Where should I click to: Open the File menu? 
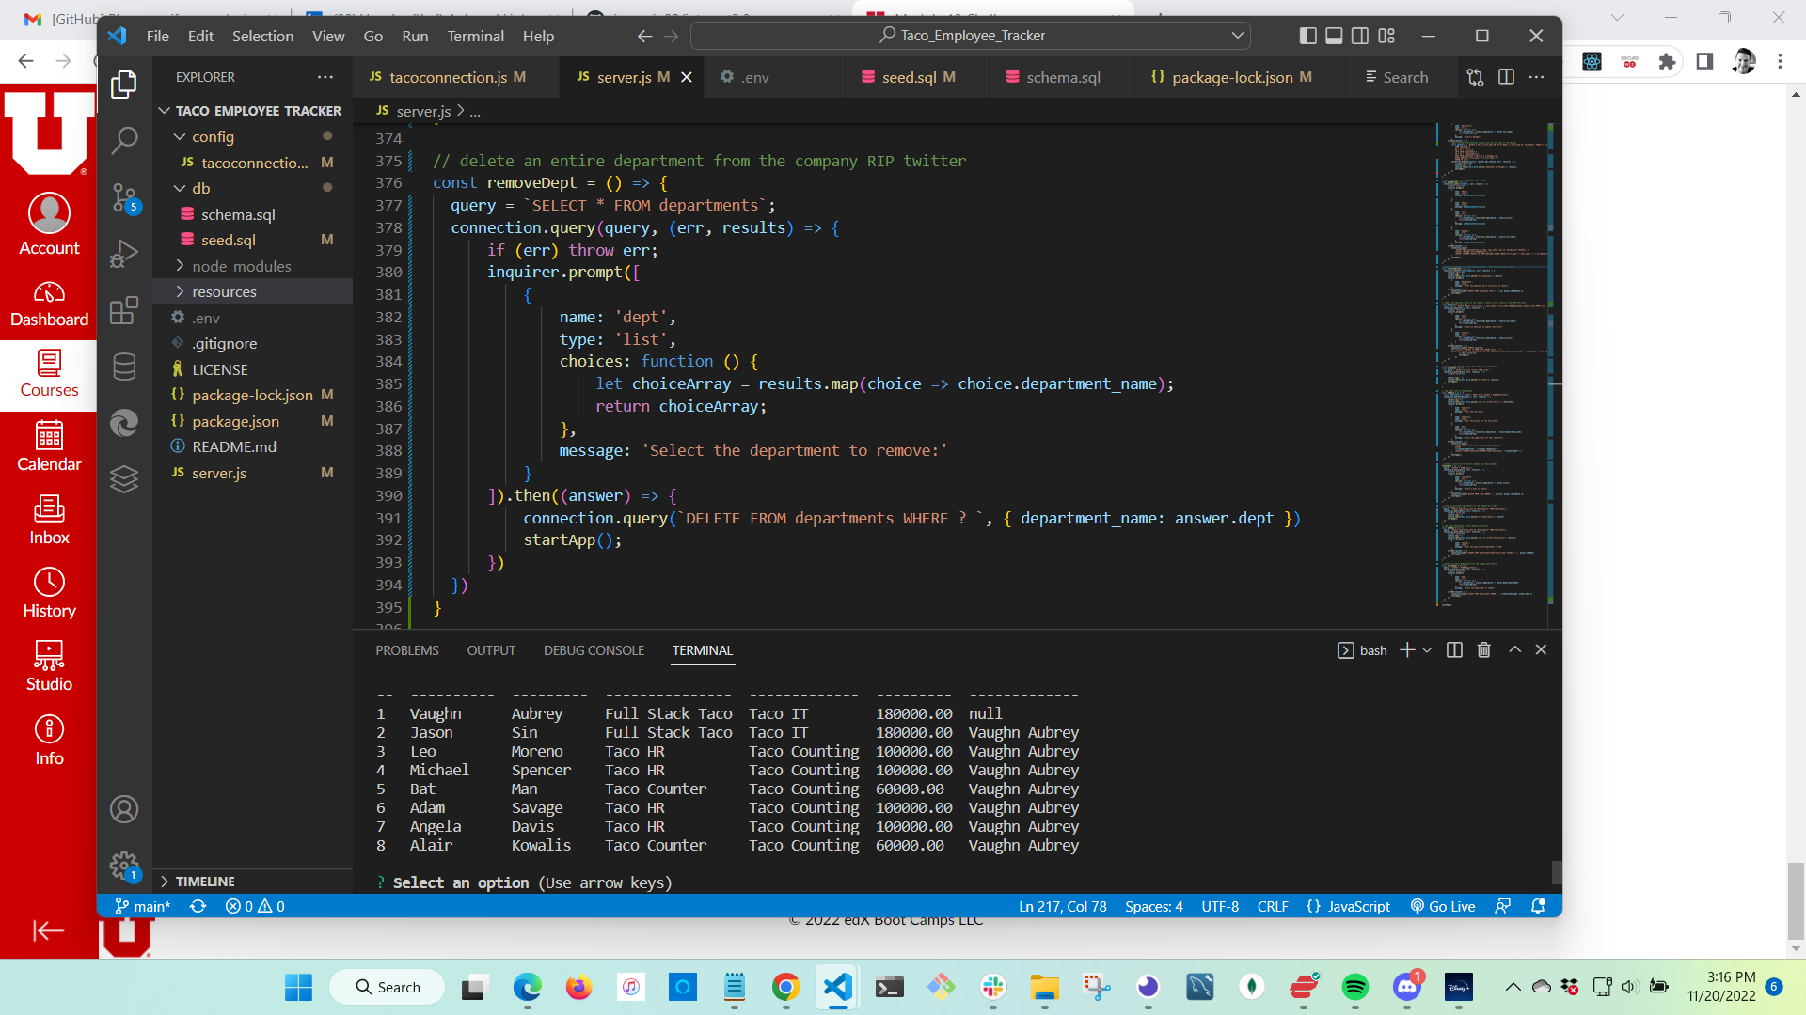pos(158,36)
